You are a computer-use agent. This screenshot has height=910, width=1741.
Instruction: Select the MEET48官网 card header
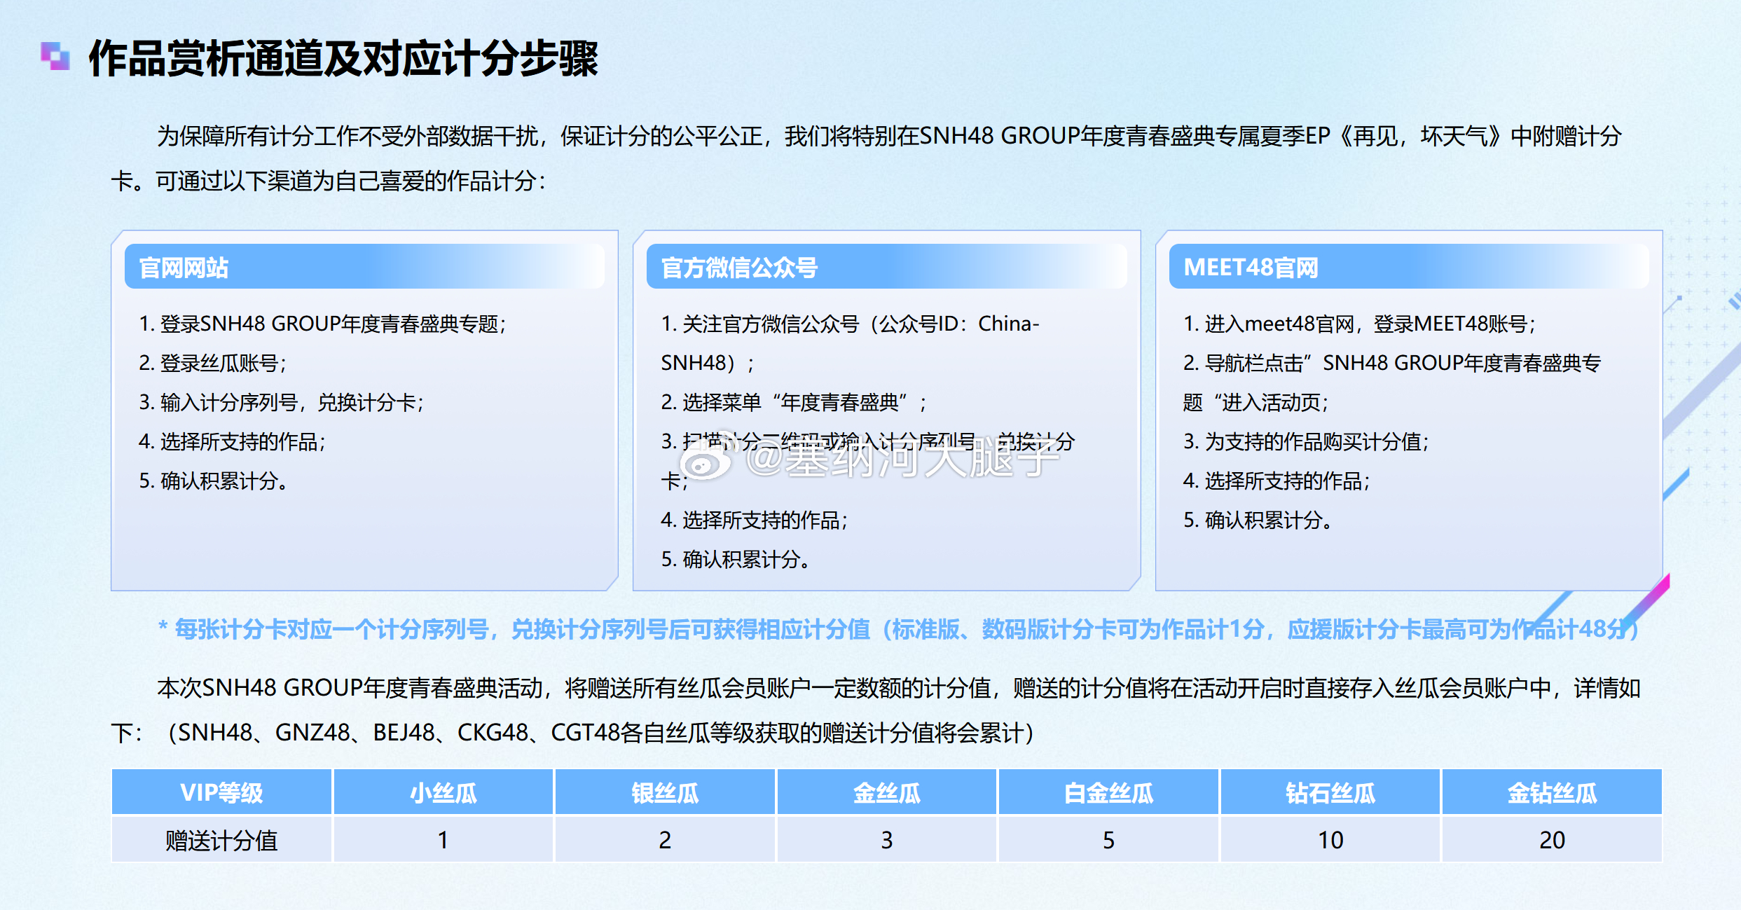click(x=1409, y=267)
